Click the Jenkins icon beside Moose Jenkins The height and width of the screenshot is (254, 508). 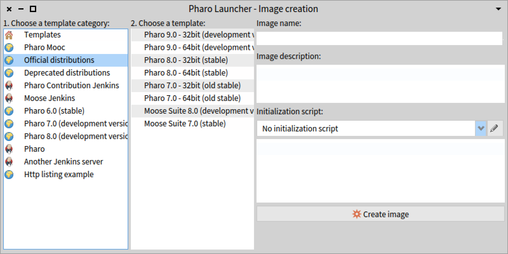coord(9,98)
